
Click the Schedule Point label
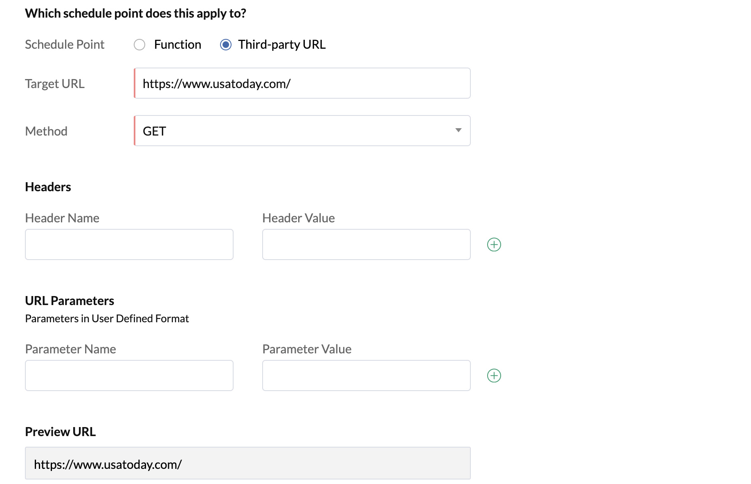coord(65,45)
